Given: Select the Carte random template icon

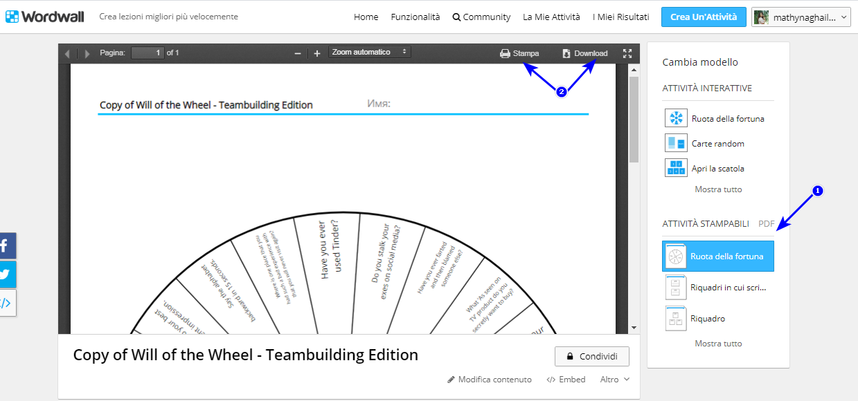Looking at the screenshot, I should pyautogui.click(x=675, y=143).
